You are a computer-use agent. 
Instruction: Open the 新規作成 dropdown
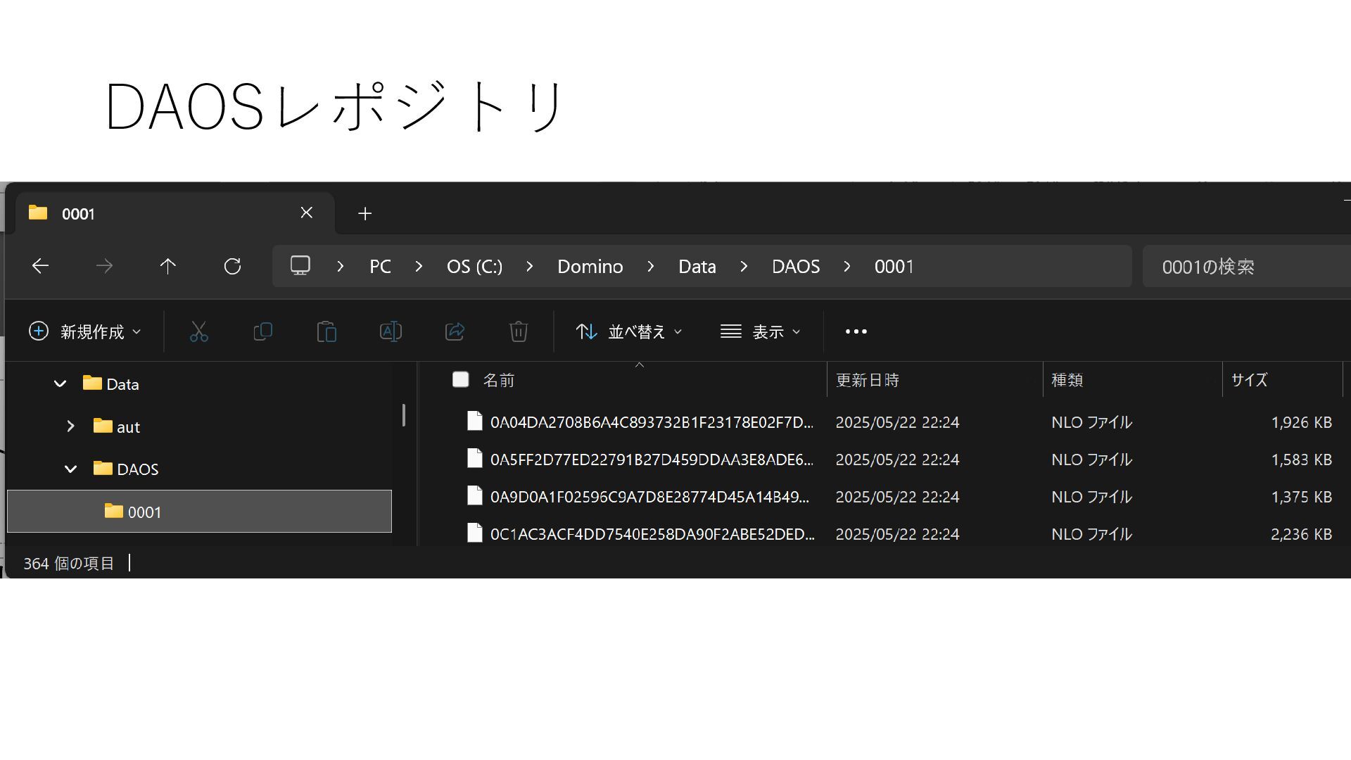point(85,331)
